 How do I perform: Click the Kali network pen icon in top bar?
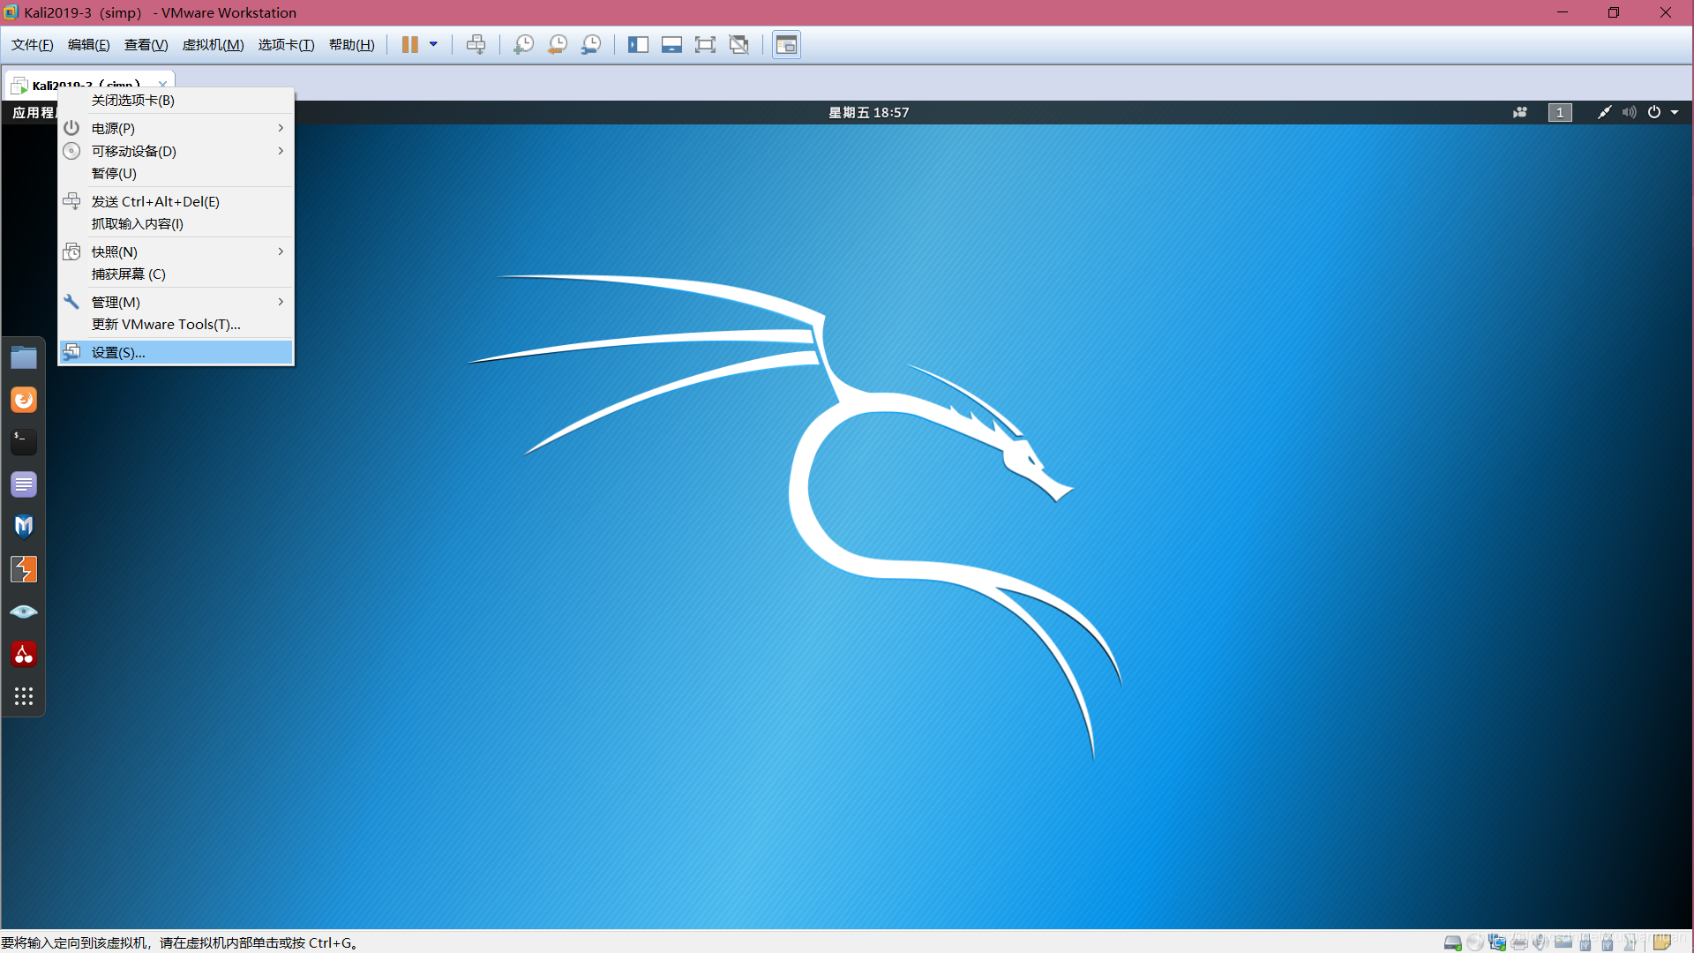pyautogui.click(x=1604, y=113)
